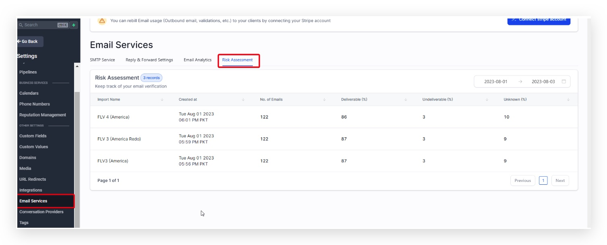Open the calendar icon in date range

click(x=564, y=82)
